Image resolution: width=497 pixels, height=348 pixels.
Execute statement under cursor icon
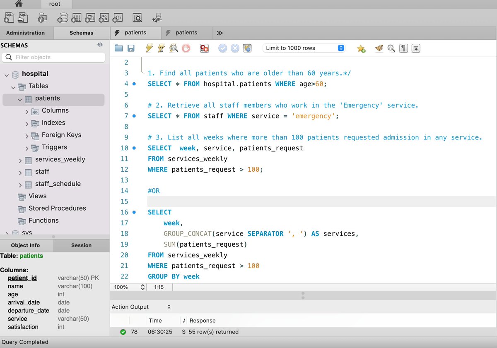pos(162,48)
